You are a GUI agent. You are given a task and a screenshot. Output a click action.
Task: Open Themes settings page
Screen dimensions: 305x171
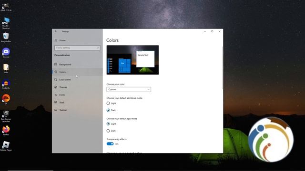click(x=77, y=87)
